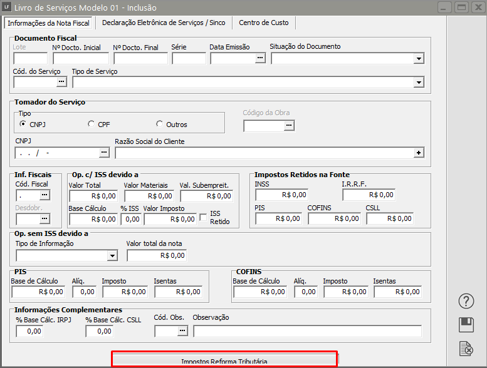Click the Código da Obra input field
487x368 pixels.
[x=264, y=126]
